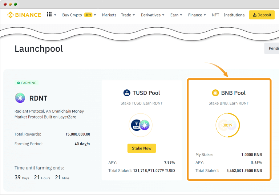Image resolution: width=279 pixels, height=195 pixels.
Task: Open the apps grid menu icon
Action: click(49, 14)
